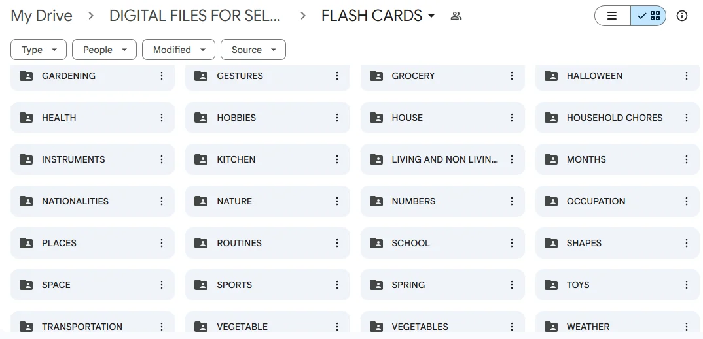703x339 pixels.
Task: View folder details info icon
Action: (682, 16)
